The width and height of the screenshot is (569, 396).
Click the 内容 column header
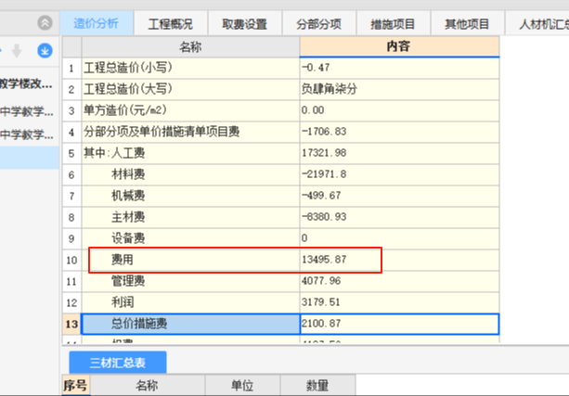[399, 46]
